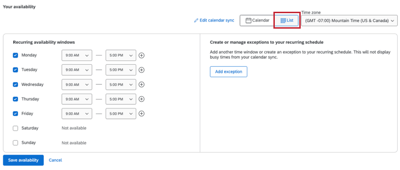
Task: Click the Save availability button
Action: pos(23,160)
